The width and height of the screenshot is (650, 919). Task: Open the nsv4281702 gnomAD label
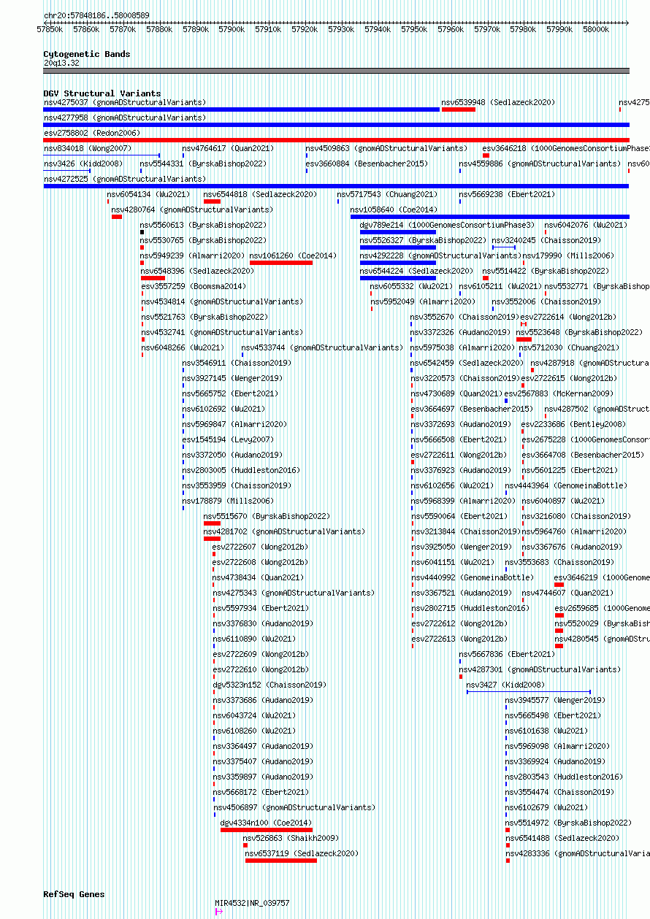pyautogui.click(x=284, y=531)
